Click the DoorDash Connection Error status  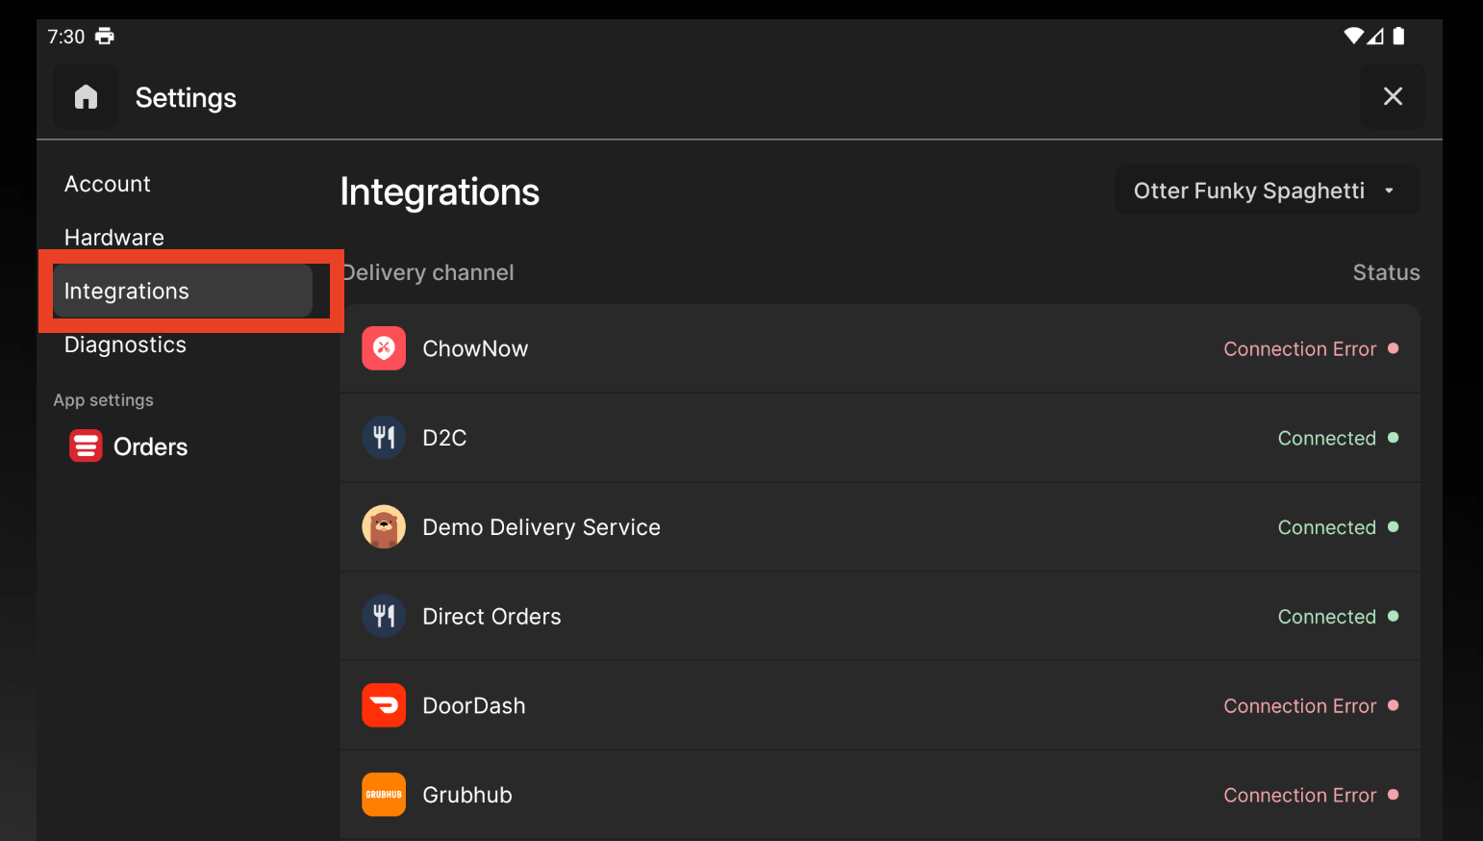click(1299, 706)
